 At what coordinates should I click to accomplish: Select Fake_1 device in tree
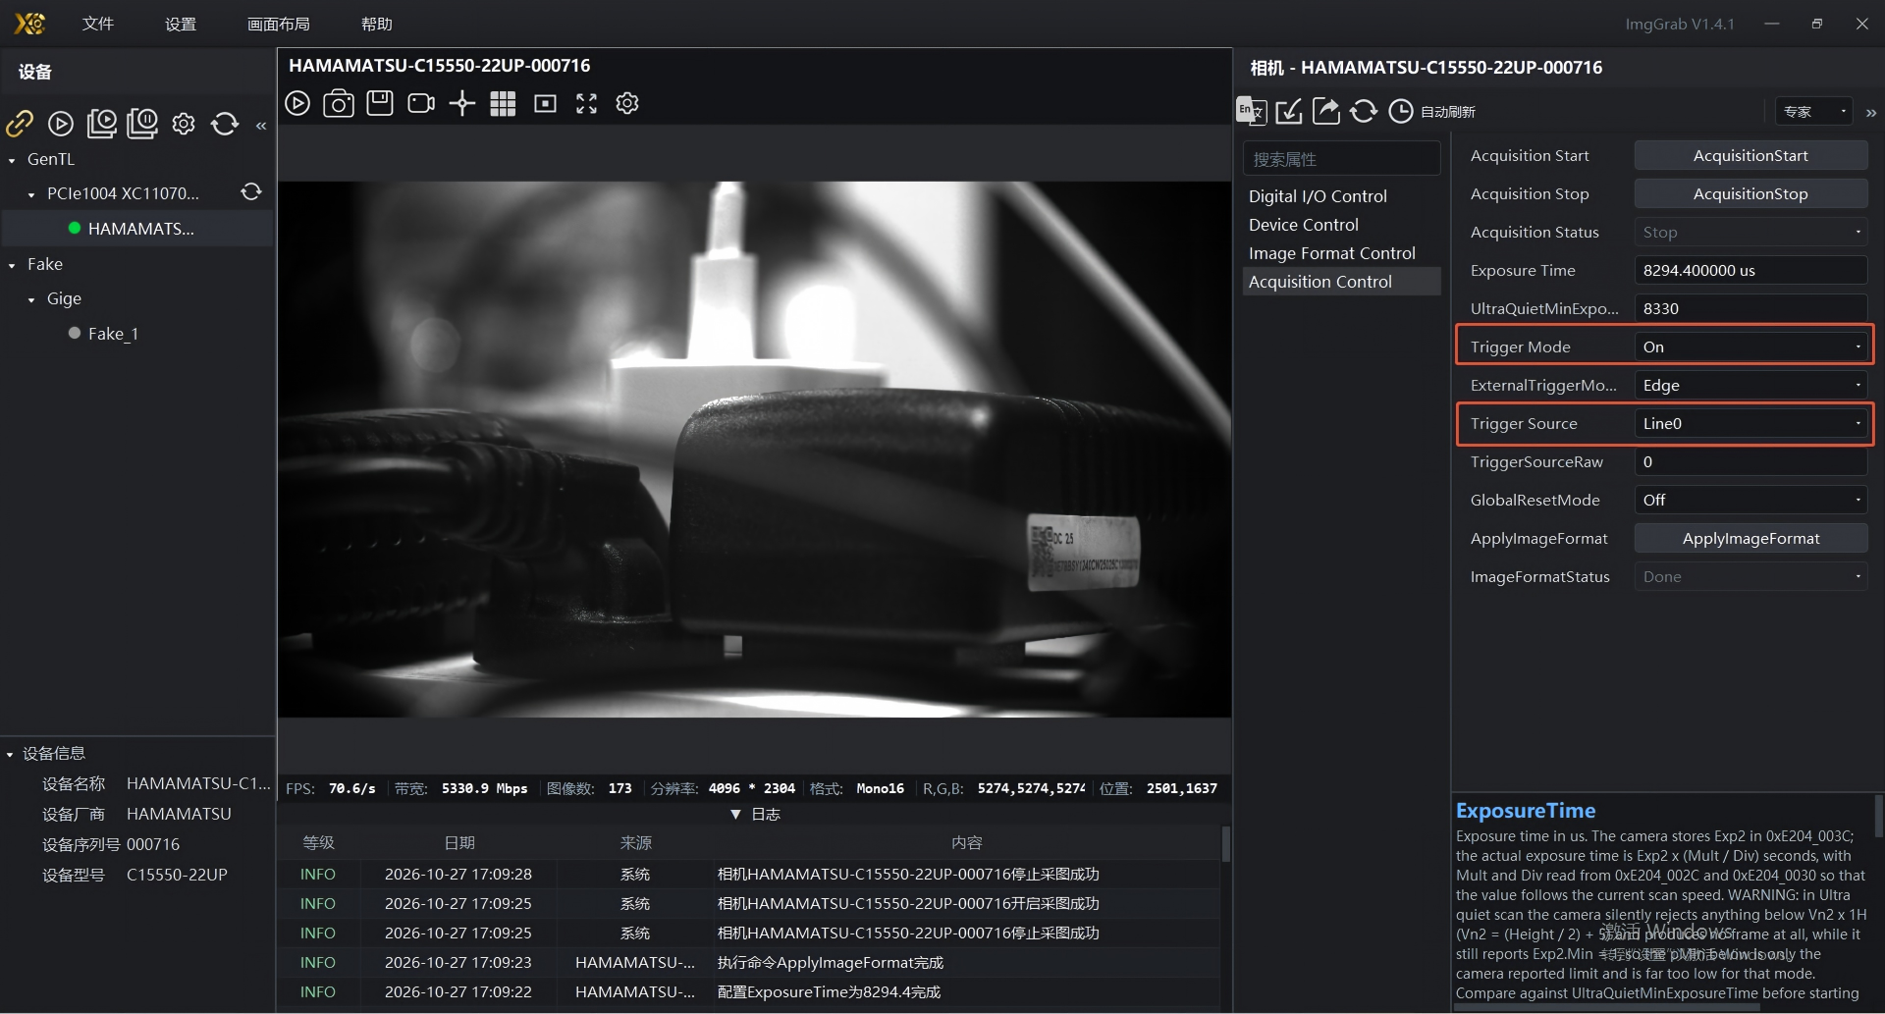113,334
